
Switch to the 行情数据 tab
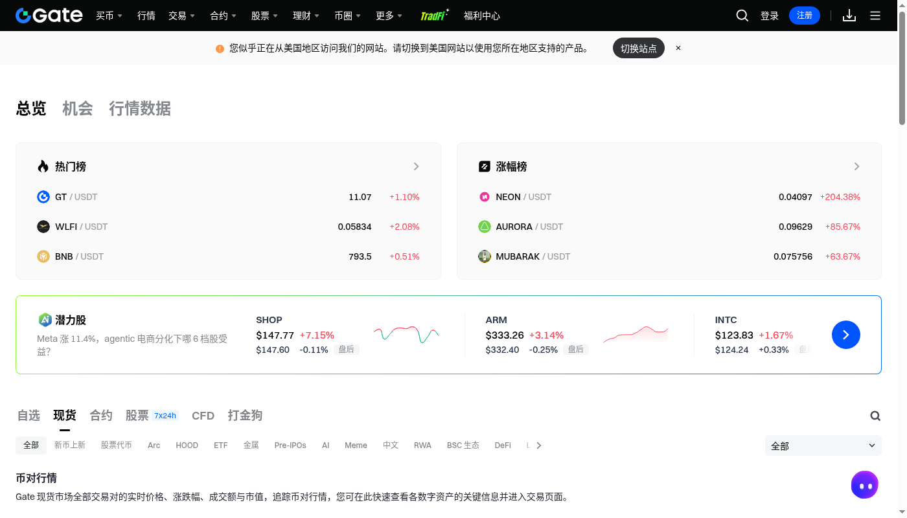(x=140, y=108)
